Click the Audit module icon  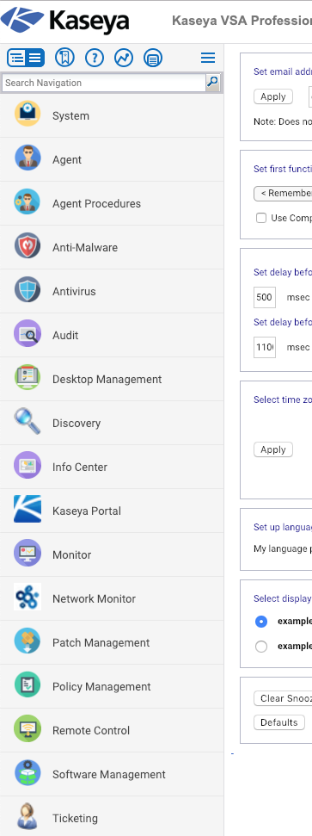[28, 333]
